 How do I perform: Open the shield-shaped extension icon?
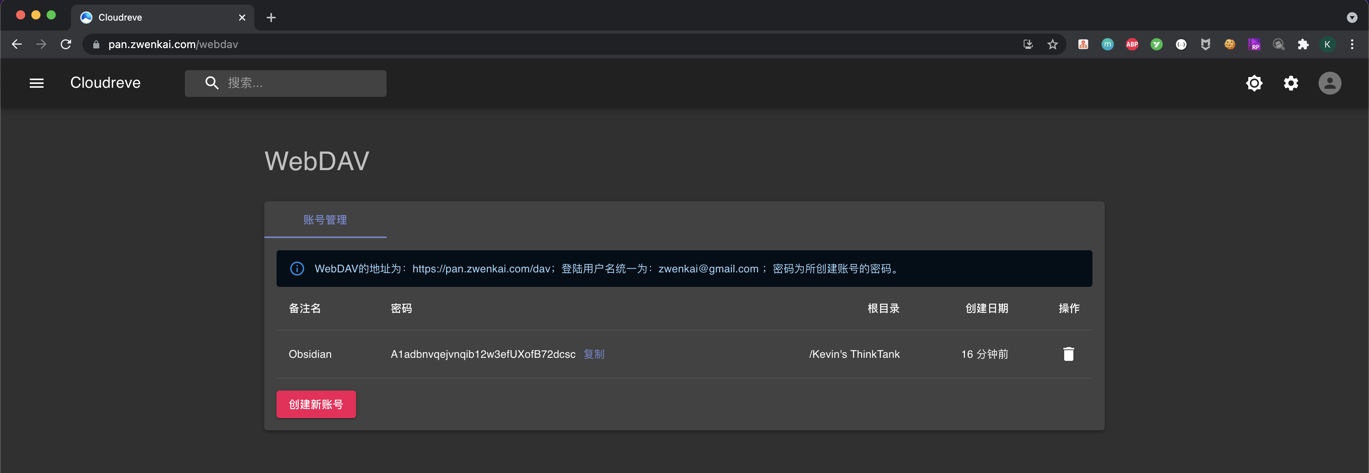pyautogui.click(x=1205, y=45)
